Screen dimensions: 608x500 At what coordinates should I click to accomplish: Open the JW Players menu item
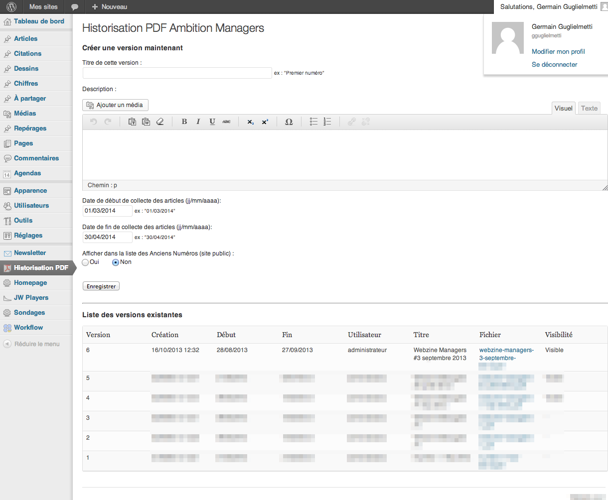pos(36,298)
